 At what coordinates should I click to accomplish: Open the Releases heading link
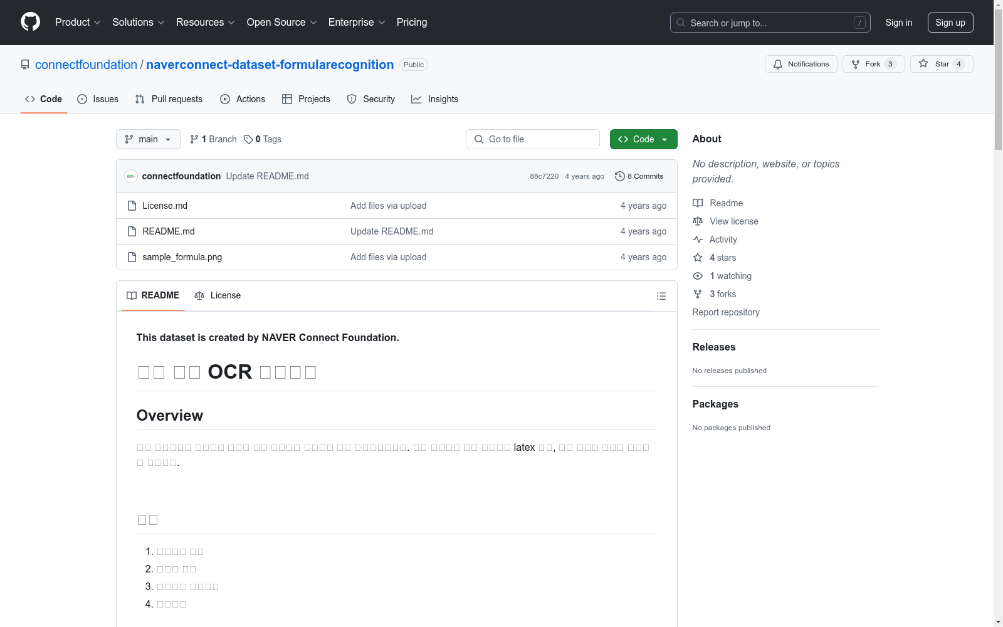[714, 347]
